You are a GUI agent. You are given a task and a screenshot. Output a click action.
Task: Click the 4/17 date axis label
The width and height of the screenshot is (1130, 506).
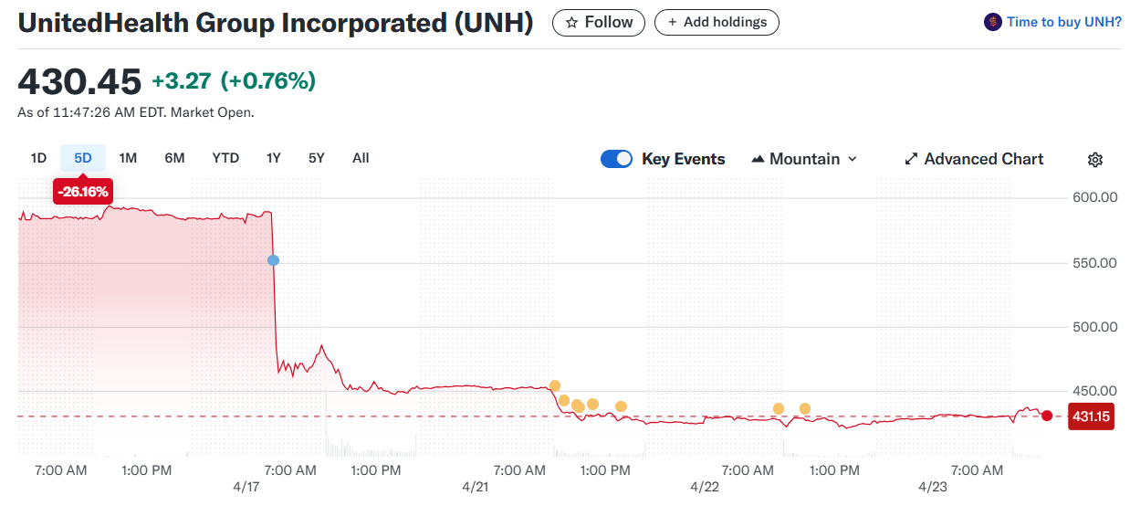pos(246,487)
